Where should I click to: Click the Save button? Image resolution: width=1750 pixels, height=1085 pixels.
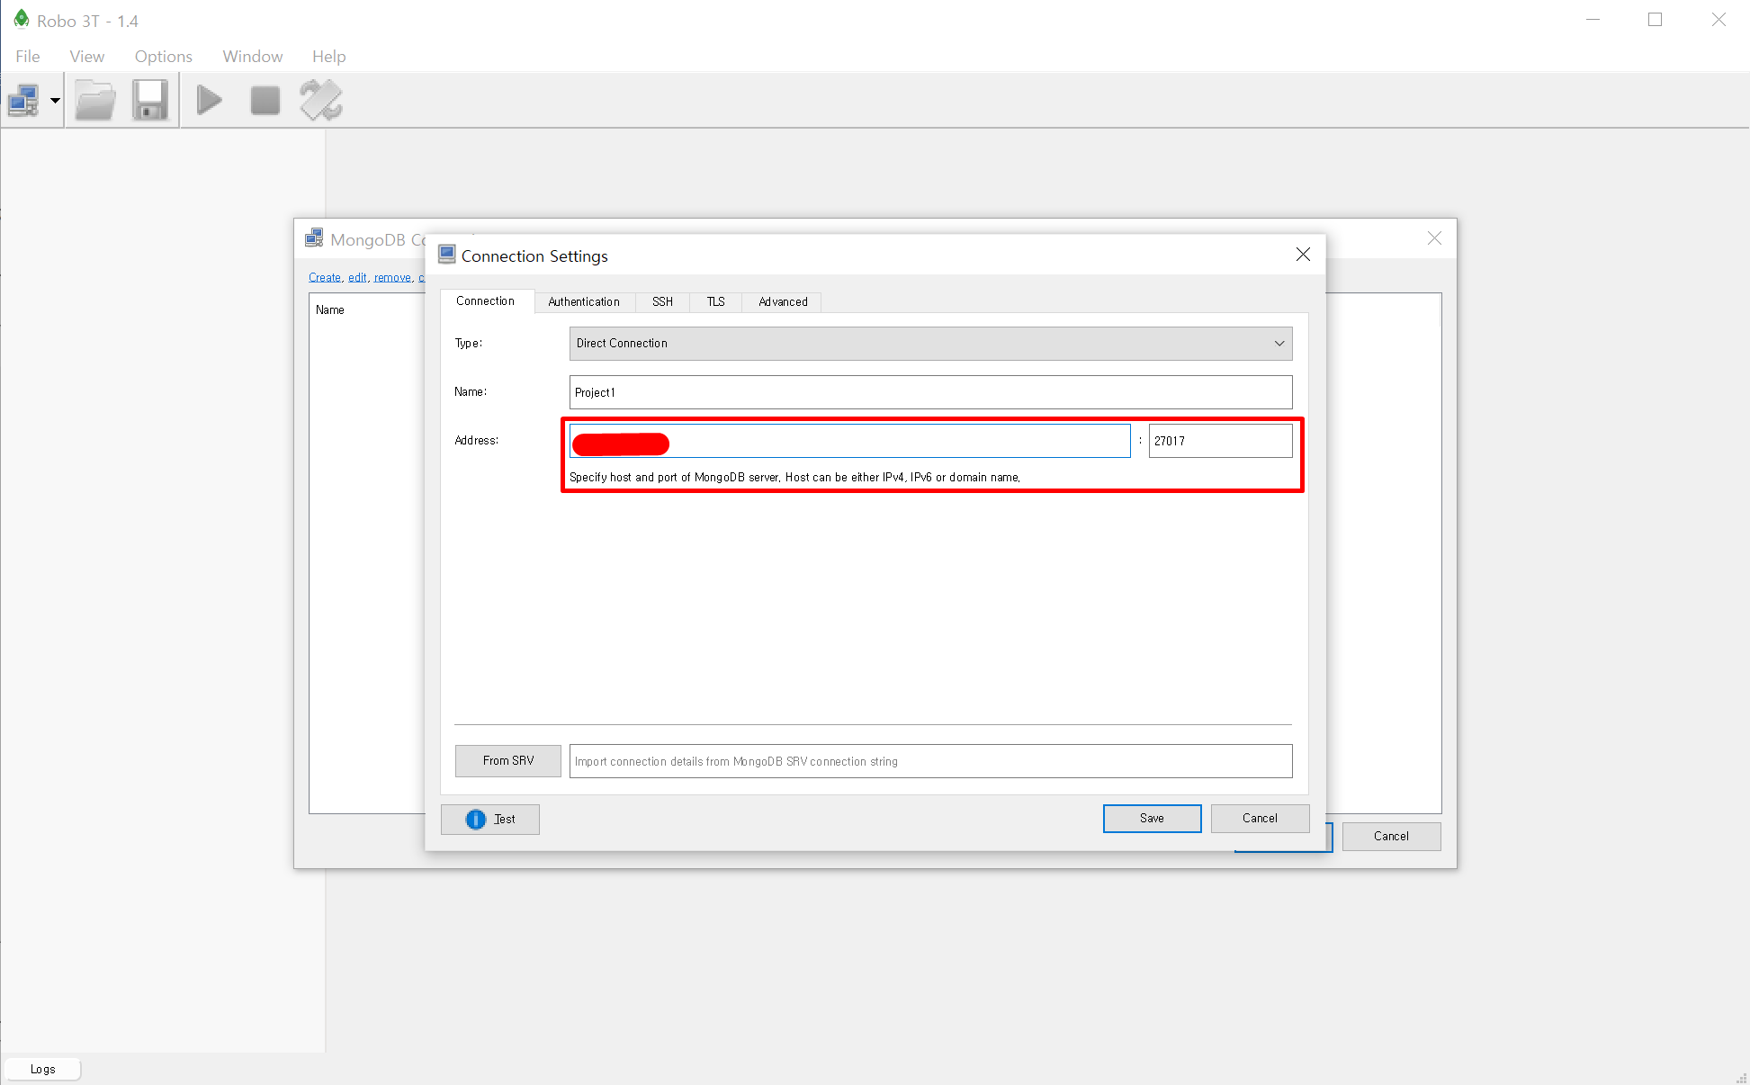pos(1151,818)
